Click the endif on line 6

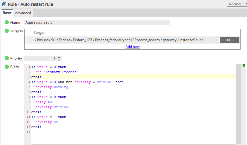click(x=36, y=92)
